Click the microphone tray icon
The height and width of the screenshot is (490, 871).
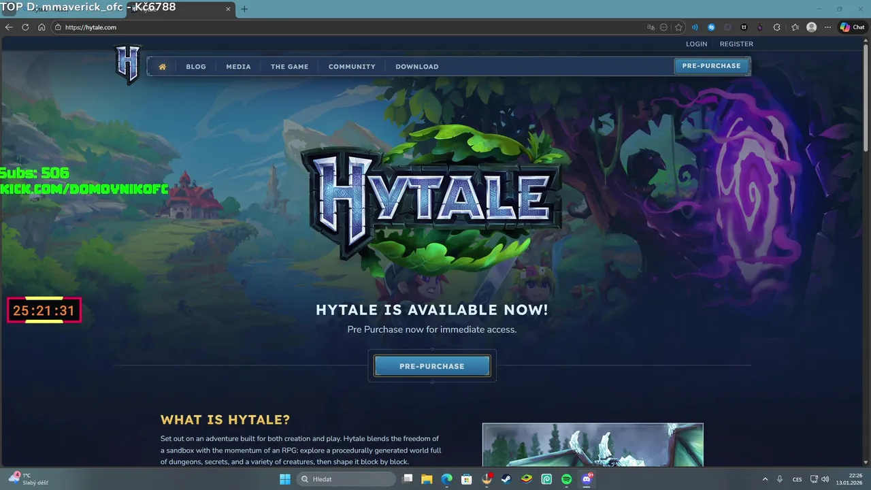click(x=780, y=479)
